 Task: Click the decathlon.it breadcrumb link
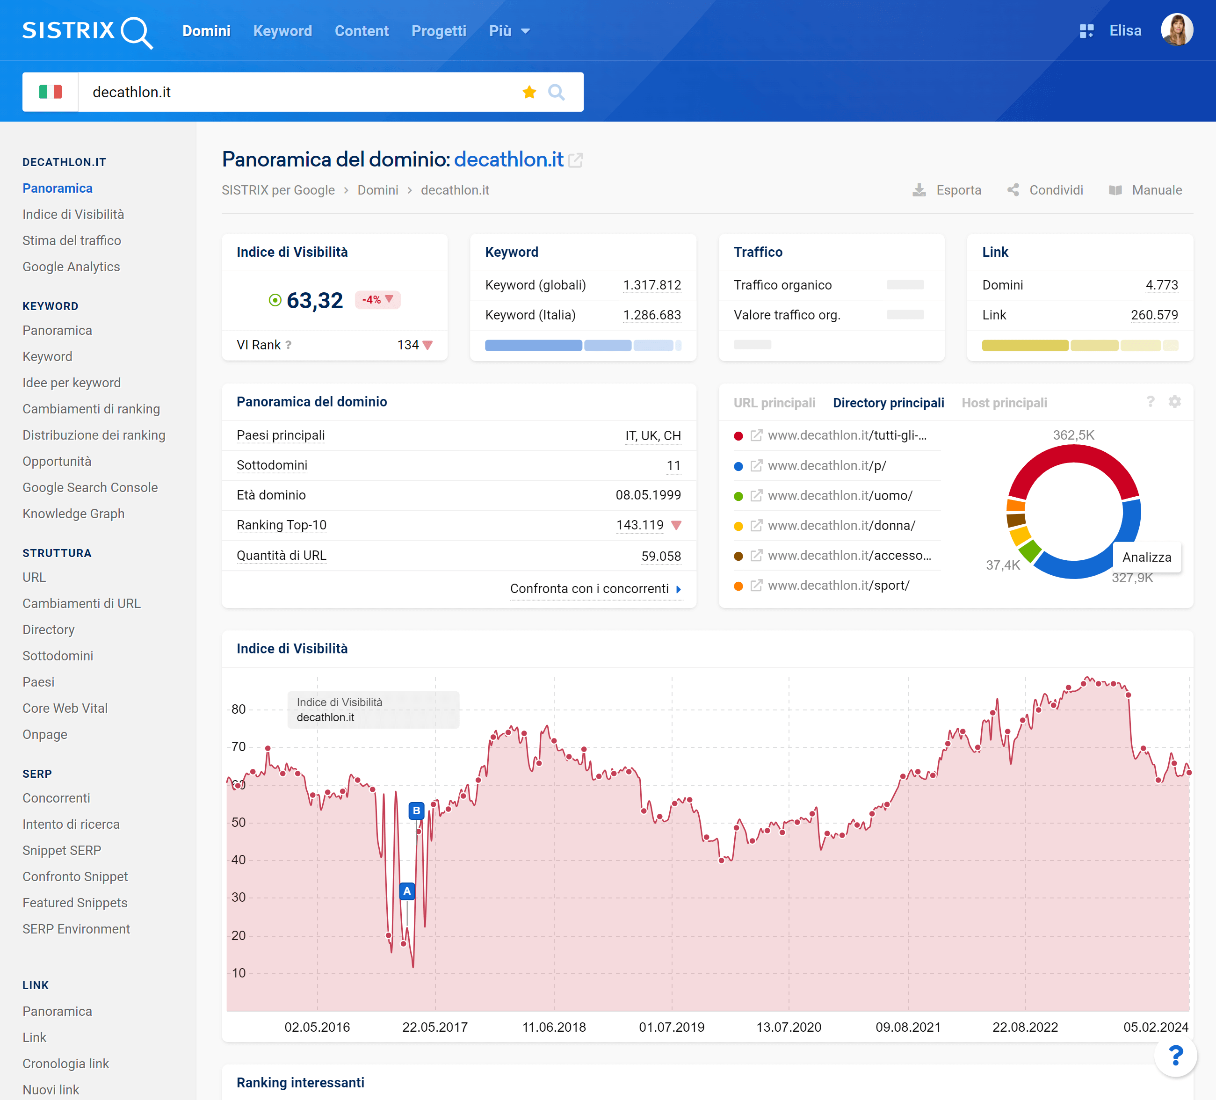(x=456, y=190)
